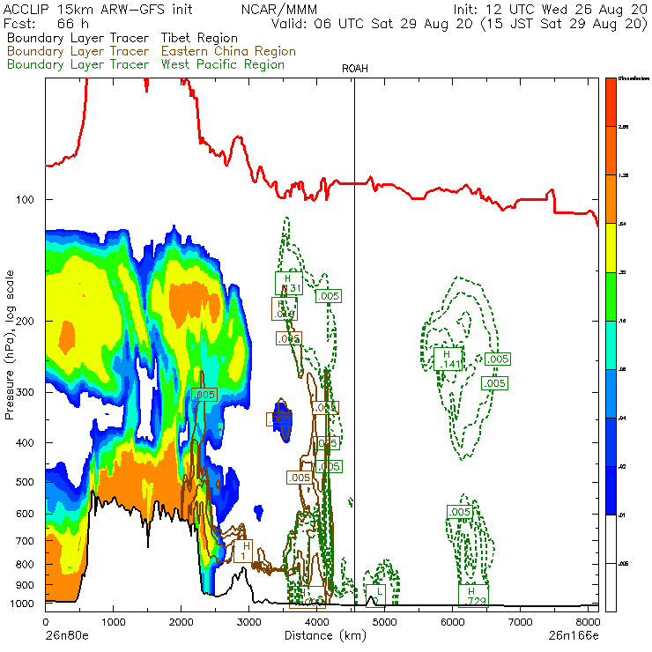Viewport: 652px width, 652px height.
Task: Click the 700 hPa pressure tick label
Action: coord(25,541)
